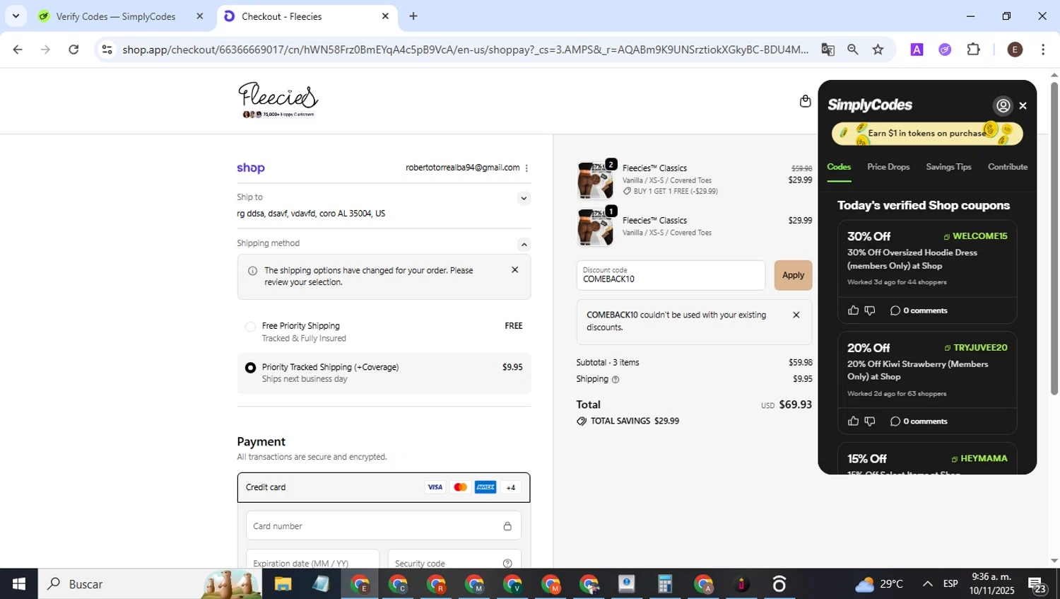Copy the TRYJUVEE20 coupon code
This screenshot has height=599, width=1060.
point(976,347)
